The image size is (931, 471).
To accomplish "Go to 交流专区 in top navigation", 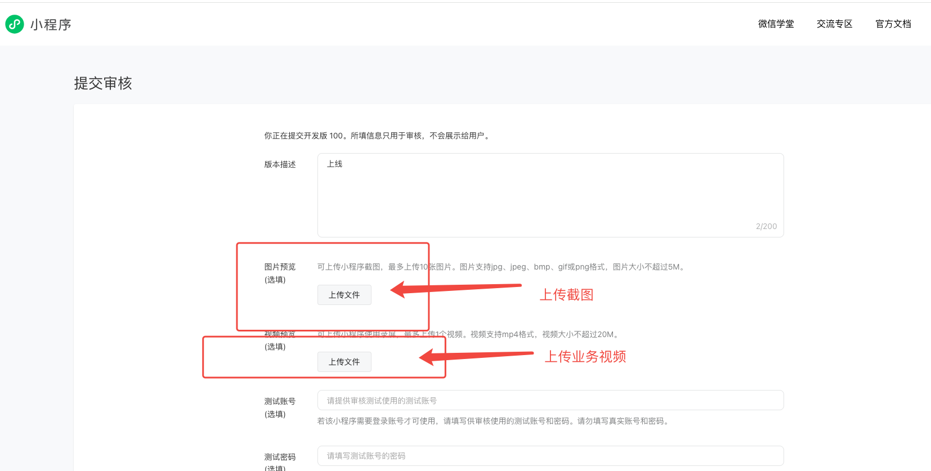I will [x=834, y=24].
